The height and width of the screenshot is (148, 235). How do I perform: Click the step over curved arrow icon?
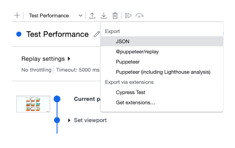pos(139,16)
